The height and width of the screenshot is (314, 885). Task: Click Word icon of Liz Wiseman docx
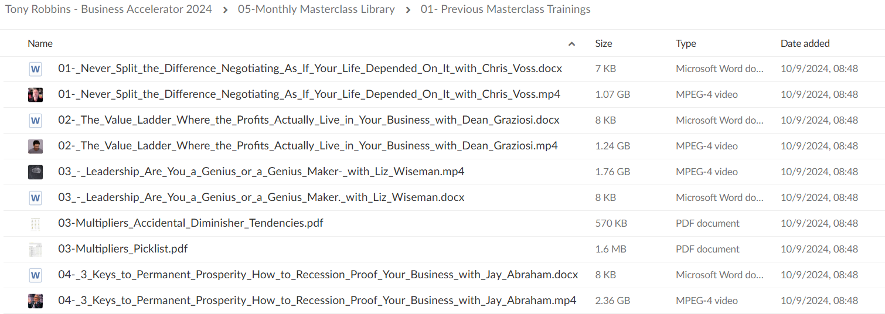[x=35, y=198]
